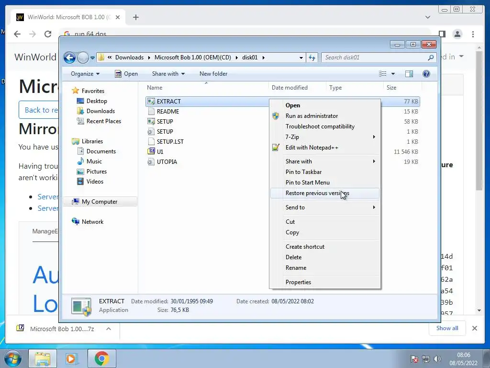Expand the Send to submenu
Screen dimensions: 490x368
pos(325,207)
